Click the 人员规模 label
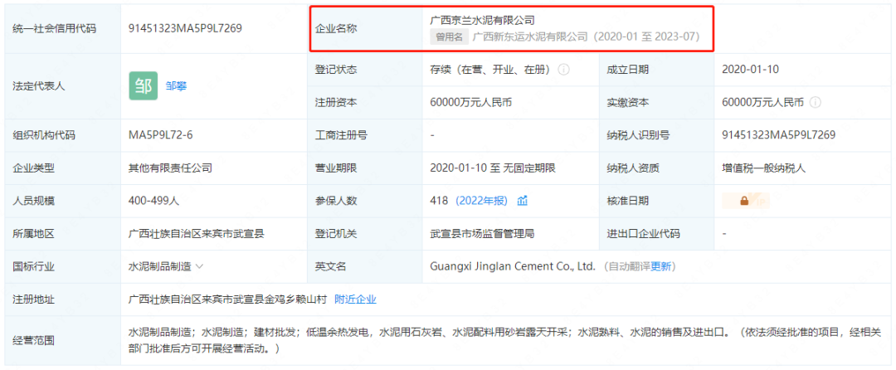The height and width of the screenshot is (370, 896). click(x=34, y=201)
